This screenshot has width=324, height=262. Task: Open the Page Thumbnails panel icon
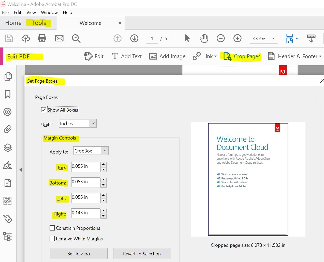click(x=8, y=76)
